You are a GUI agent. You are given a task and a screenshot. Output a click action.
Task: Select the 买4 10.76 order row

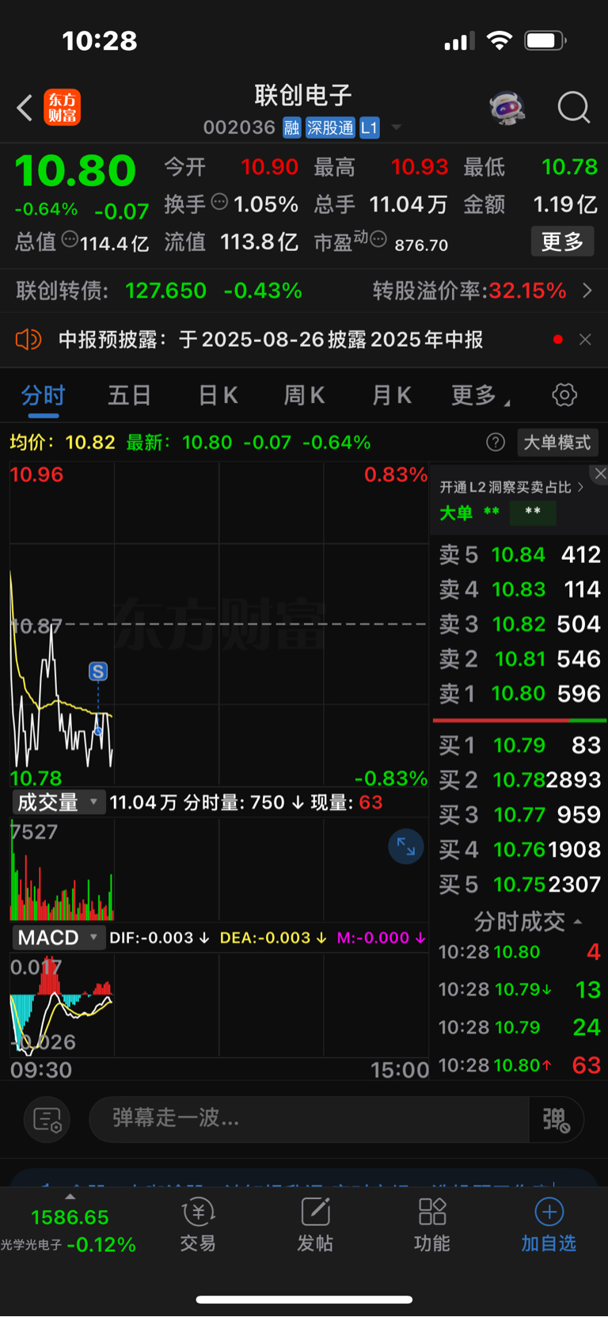point(519,850)
